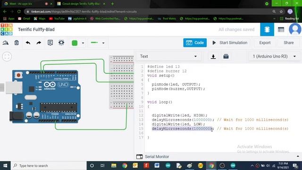This screenshot has height=170, width=302.
Task: Open YouTube bookmark
Action: [x=57, y=19]
